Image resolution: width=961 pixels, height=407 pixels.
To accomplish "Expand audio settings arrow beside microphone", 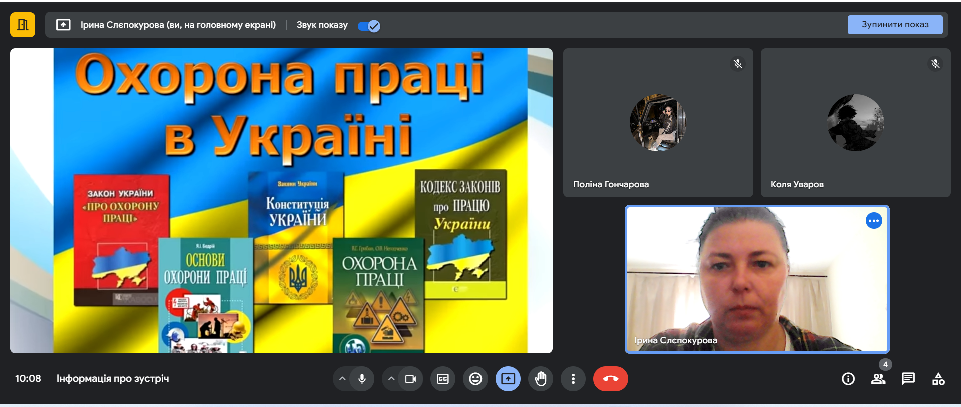I will click(x=342, y=379).
